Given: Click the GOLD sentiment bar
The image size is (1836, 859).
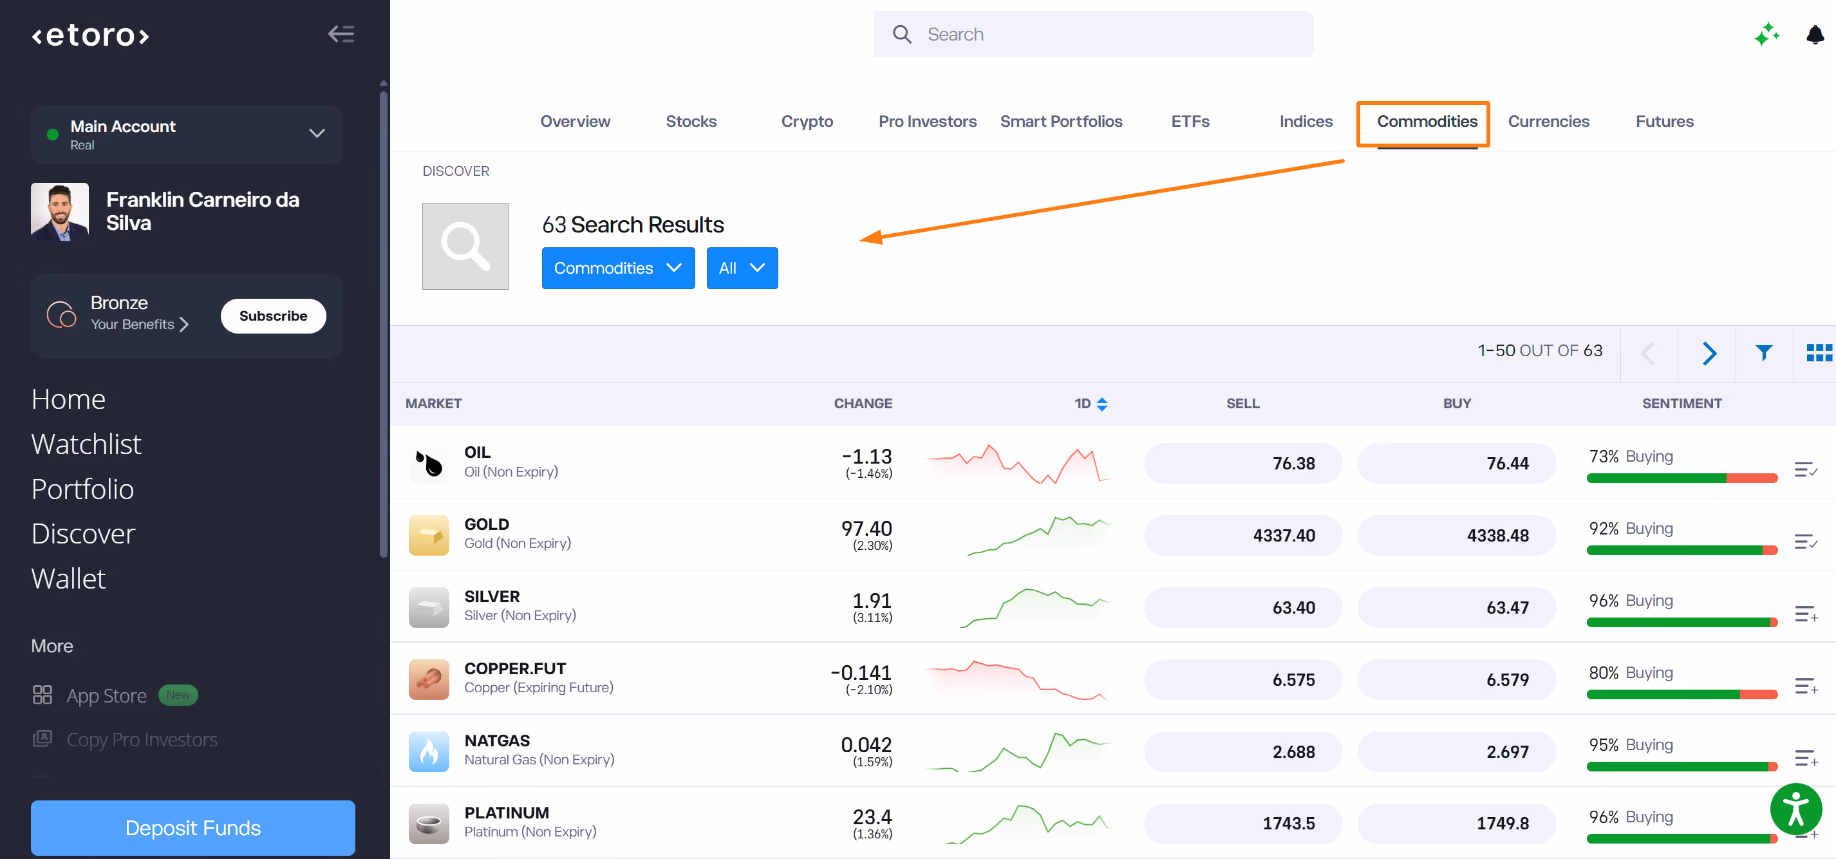Looking at the screenshot, I should [1681, 551].
